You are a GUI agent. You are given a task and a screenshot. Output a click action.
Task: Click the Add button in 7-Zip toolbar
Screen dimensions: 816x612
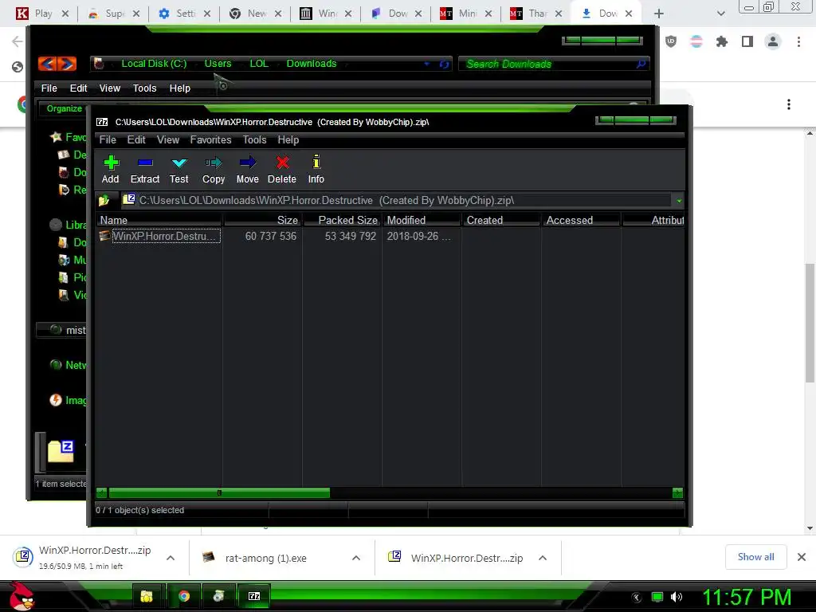110,169
